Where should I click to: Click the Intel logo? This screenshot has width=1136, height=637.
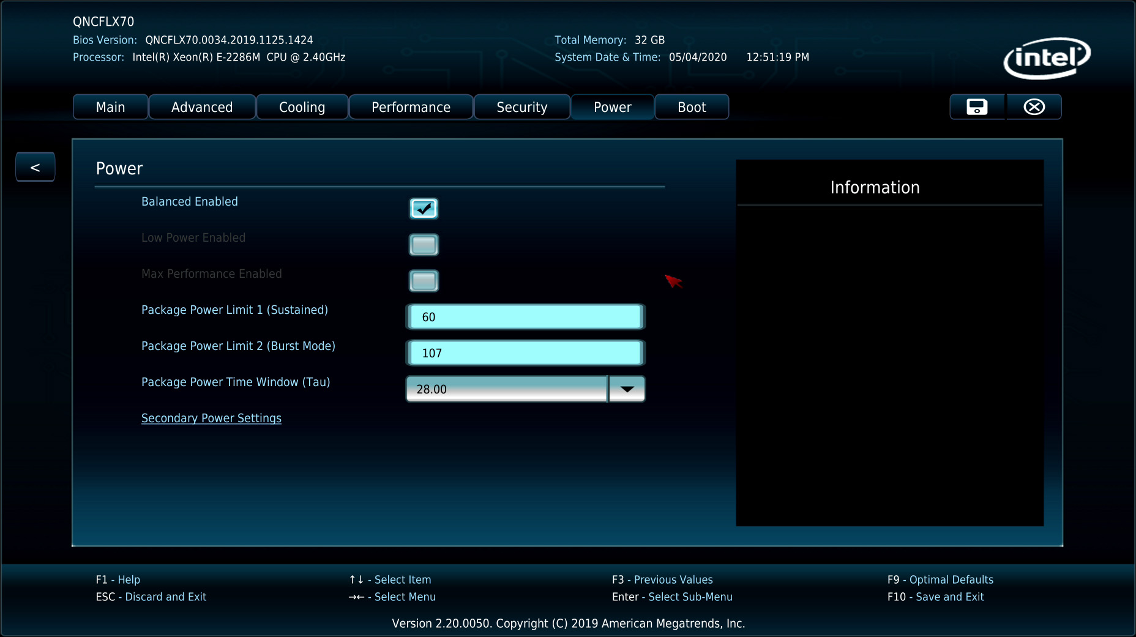tap(1047, 59)
